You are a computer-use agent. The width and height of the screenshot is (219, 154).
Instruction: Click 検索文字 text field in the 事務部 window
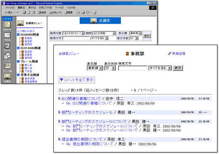coord(133,68)
